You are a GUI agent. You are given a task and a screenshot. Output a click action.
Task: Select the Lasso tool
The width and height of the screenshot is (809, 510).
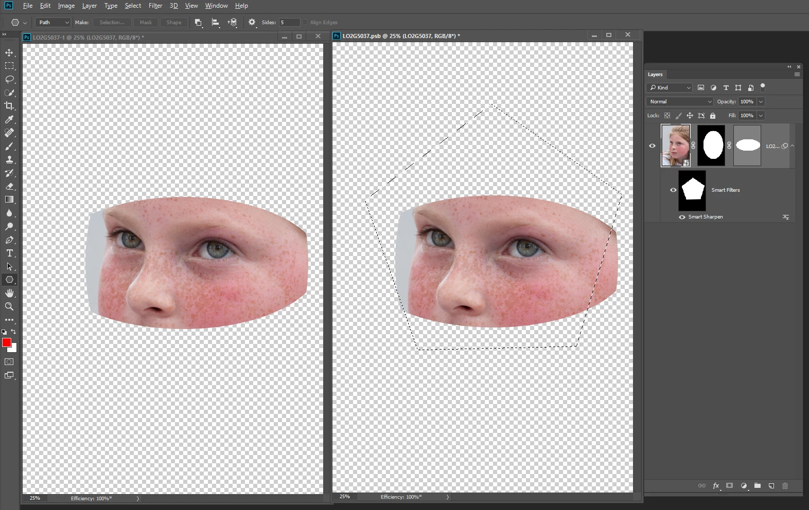click(x=9, y=79)
